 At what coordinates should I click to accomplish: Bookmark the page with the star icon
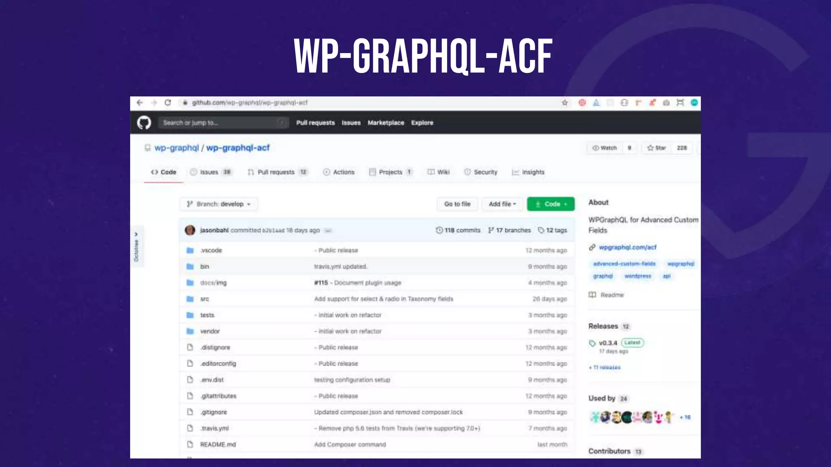[x=564, y=103]
